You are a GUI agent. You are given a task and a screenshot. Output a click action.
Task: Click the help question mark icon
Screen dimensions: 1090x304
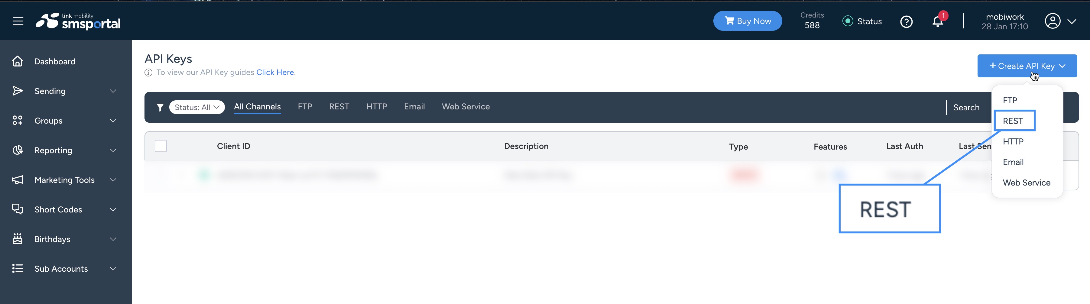tap(906, 21)
